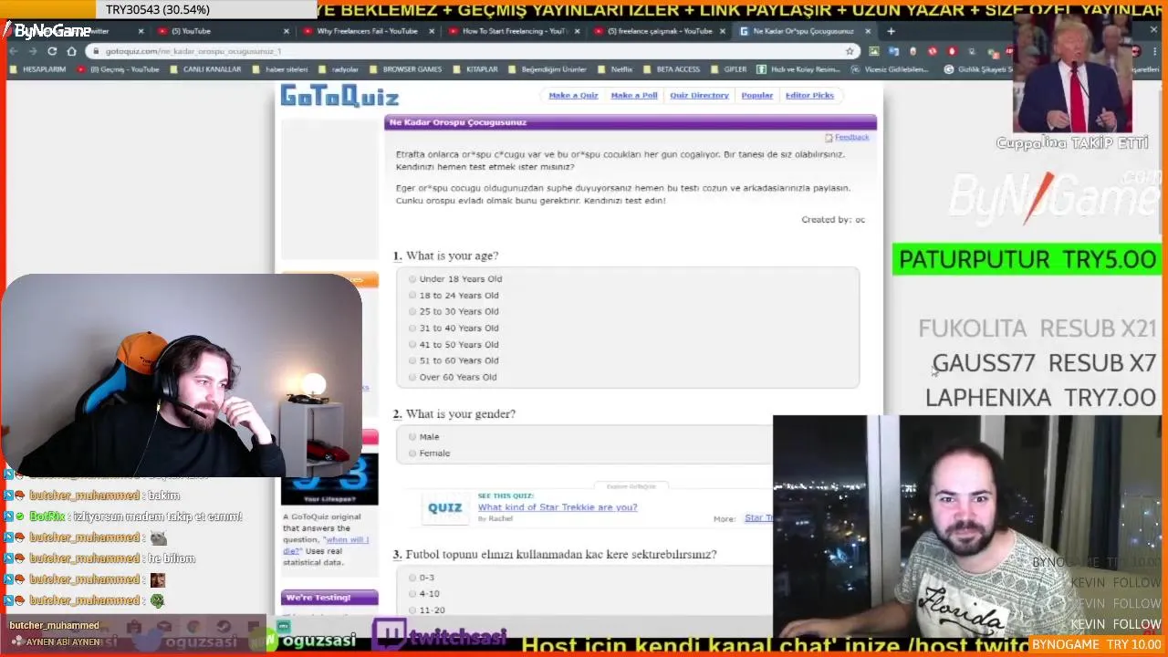Image resolution: width=1168 pixels, height=657 pixels.
Task: Open the BETA ACCESS bookmark folder
Action: coord(672,69)
